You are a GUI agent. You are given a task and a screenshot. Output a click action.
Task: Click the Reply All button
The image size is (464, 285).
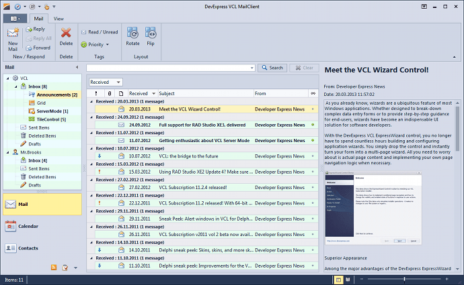pos(38,38)
